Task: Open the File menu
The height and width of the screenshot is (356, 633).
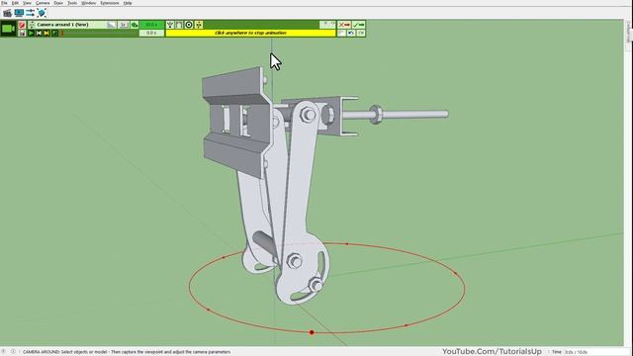Action: coord(4,3)
